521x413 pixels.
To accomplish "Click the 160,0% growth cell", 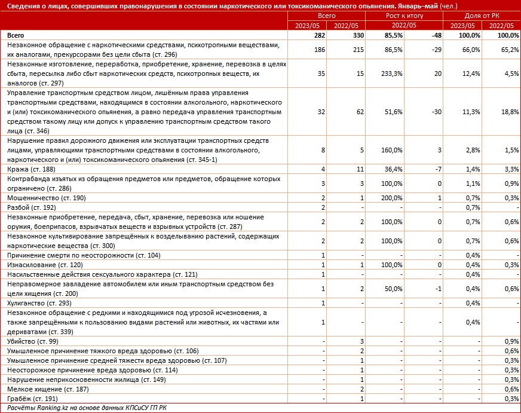I will [392, 150].
